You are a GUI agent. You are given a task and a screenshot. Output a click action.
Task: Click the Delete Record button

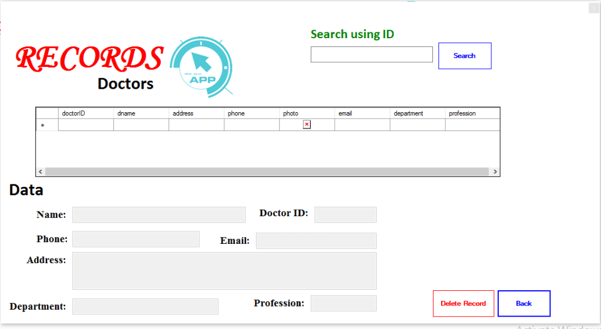(463, 303)
